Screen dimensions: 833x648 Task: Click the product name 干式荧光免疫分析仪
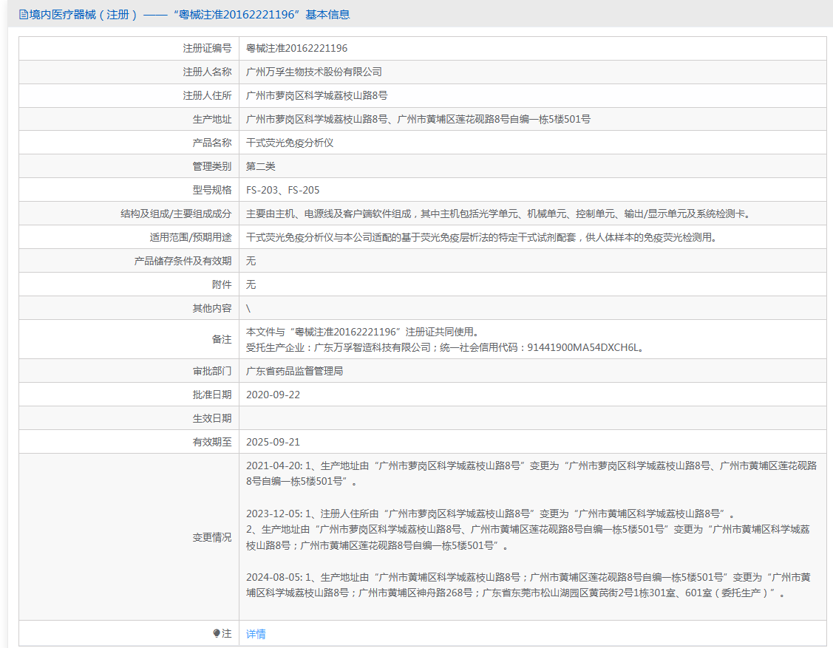[290, 143]
